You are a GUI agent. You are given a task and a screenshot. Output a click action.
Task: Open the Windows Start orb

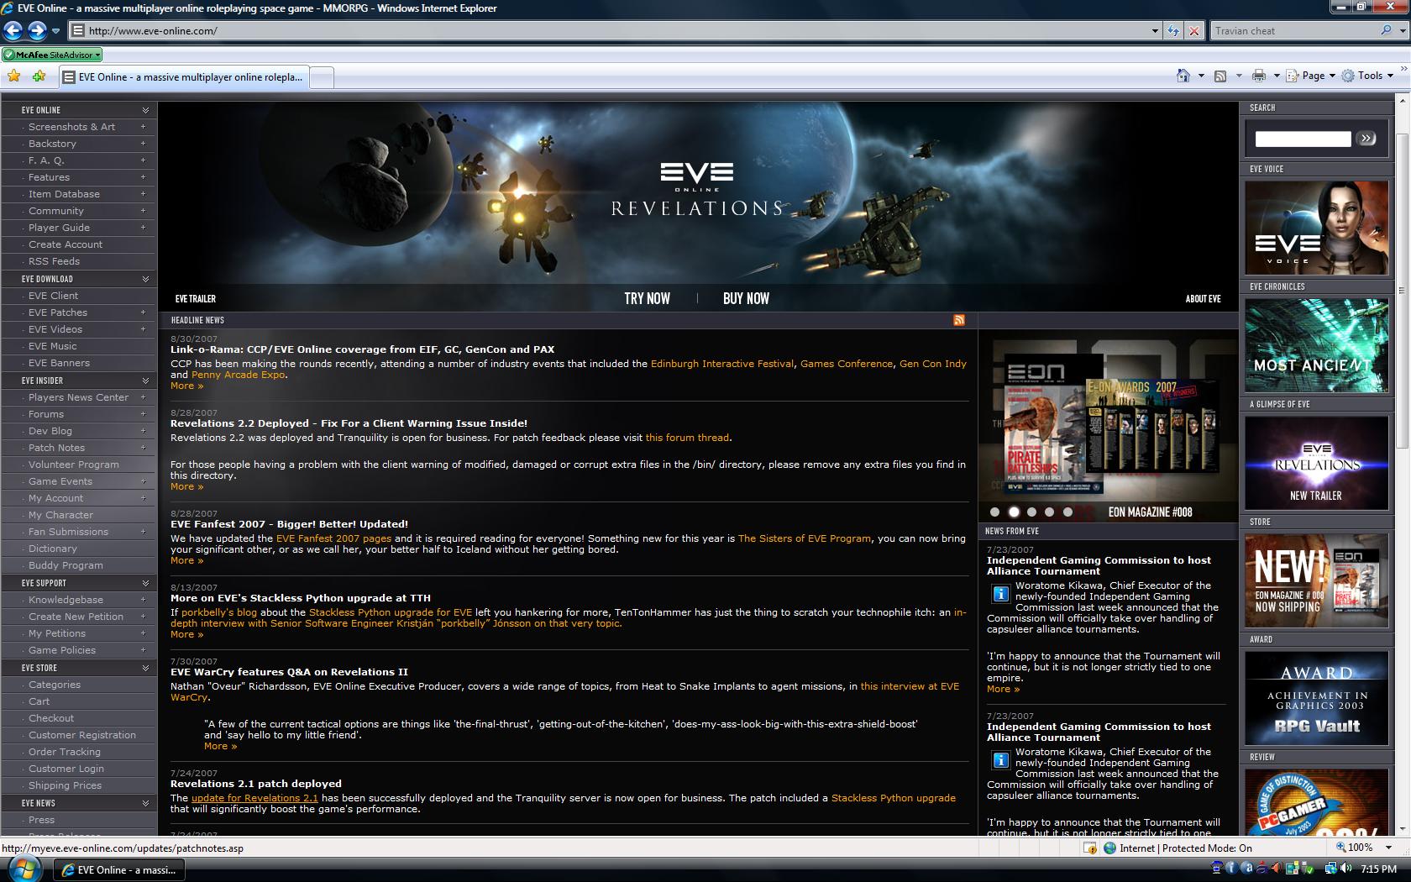click(26, 869)
